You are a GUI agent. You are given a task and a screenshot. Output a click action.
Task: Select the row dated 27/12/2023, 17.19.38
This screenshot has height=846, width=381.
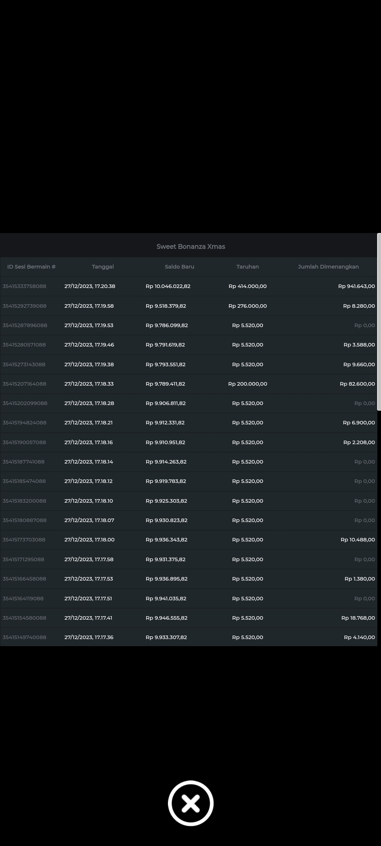tap(89, 364)
